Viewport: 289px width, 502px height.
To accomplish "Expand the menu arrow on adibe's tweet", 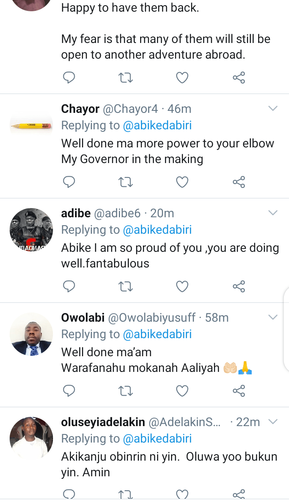I will click(x=273, y=213).
